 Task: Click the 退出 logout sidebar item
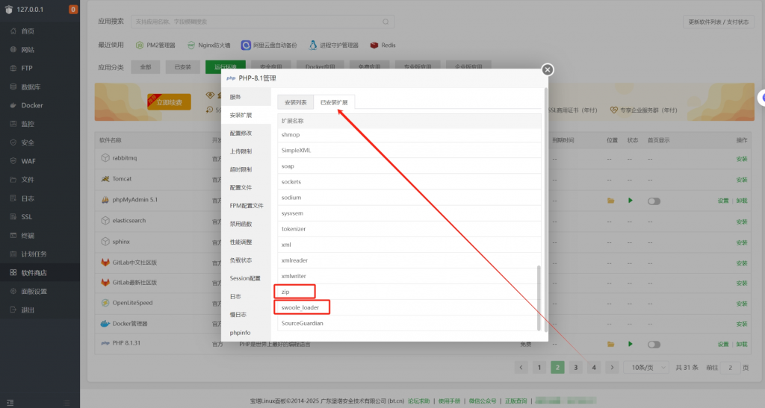pos(28,310)
